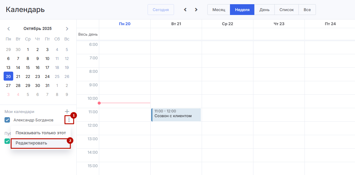This screenshot has width=355, height=175.
Task: Click the Октябрь 2025 month title
Action: [38, 29]
